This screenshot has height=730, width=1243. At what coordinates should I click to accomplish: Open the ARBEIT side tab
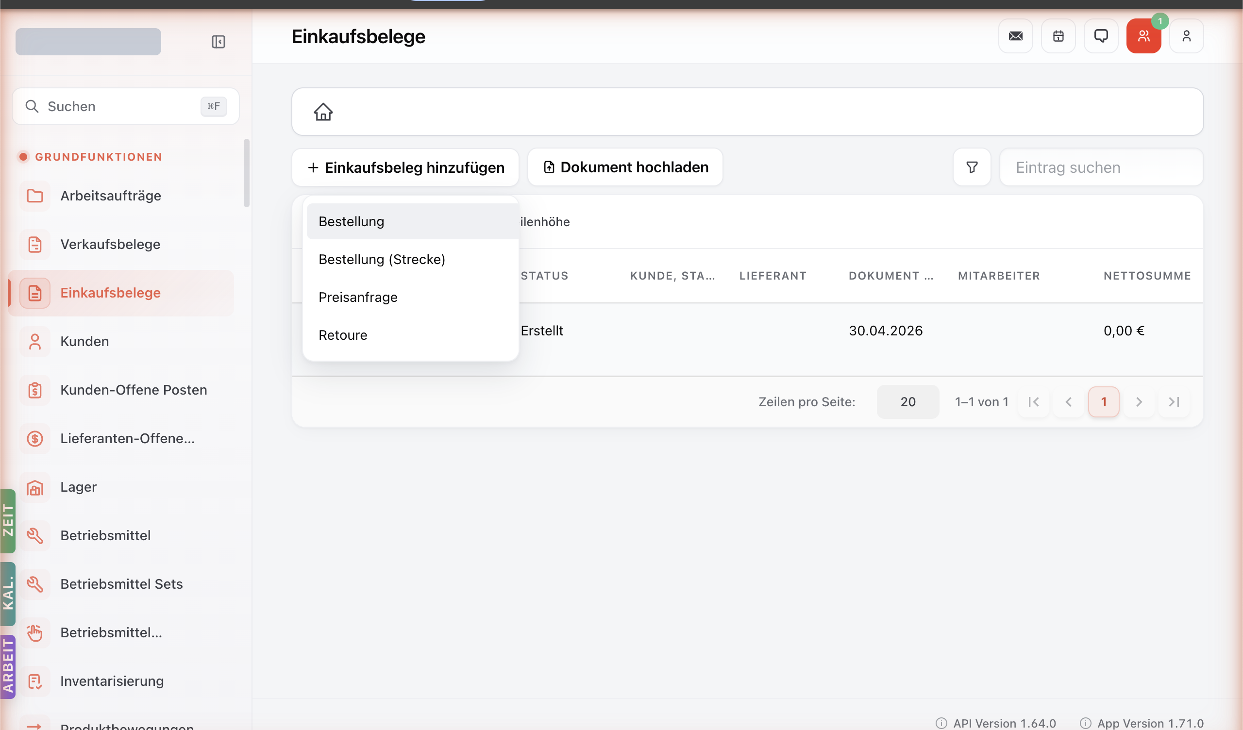click(x=8, y=666)
